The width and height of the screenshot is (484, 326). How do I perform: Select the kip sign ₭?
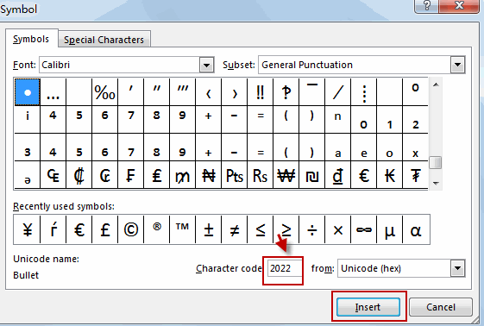pyautogui.click(x=390, y=174)
